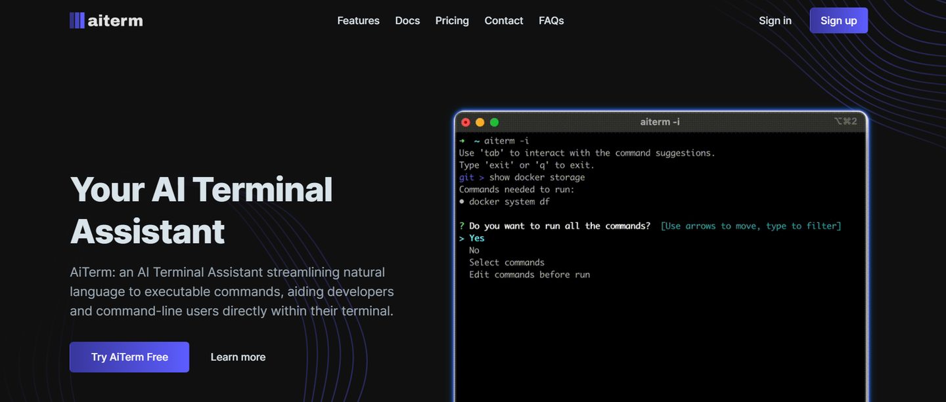
Task: Choose 'Edit commands before run' option
Action: point(529,275)
